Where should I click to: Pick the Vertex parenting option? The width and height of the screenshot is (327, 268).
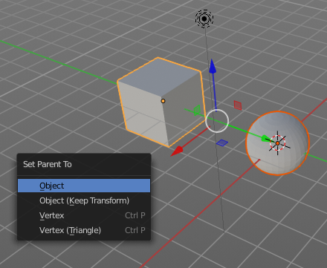click(x=84, y=215)
